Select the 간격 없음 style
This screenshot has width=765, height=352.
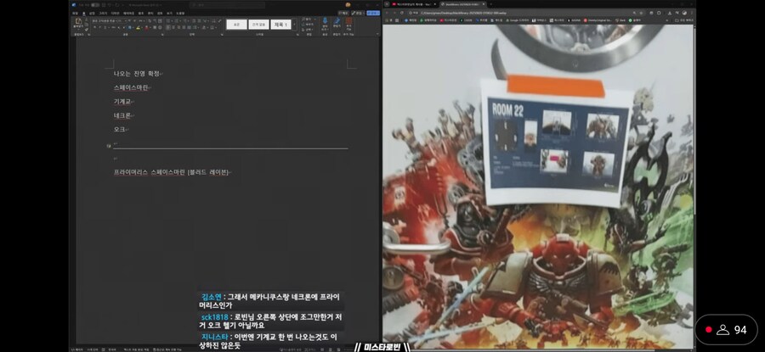[x=258, y=25]
